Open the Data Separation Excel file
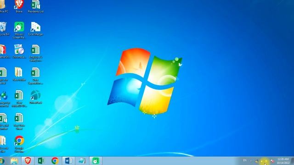 [35, 76]
